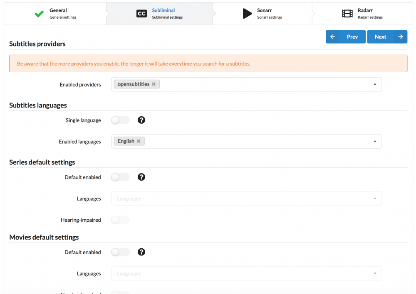Go back with the Prev button
This screenshot has width=416, height=294.
click(x=346, y=37)
